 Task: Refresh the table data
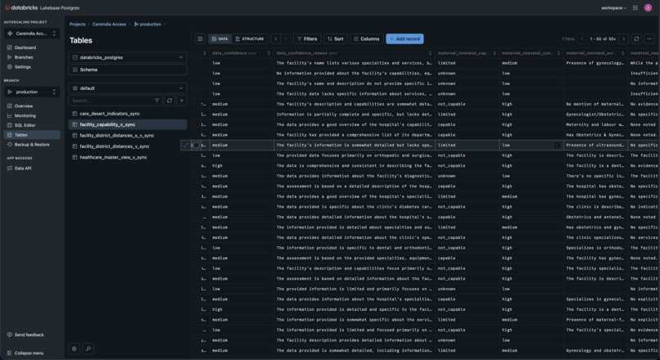636,38
